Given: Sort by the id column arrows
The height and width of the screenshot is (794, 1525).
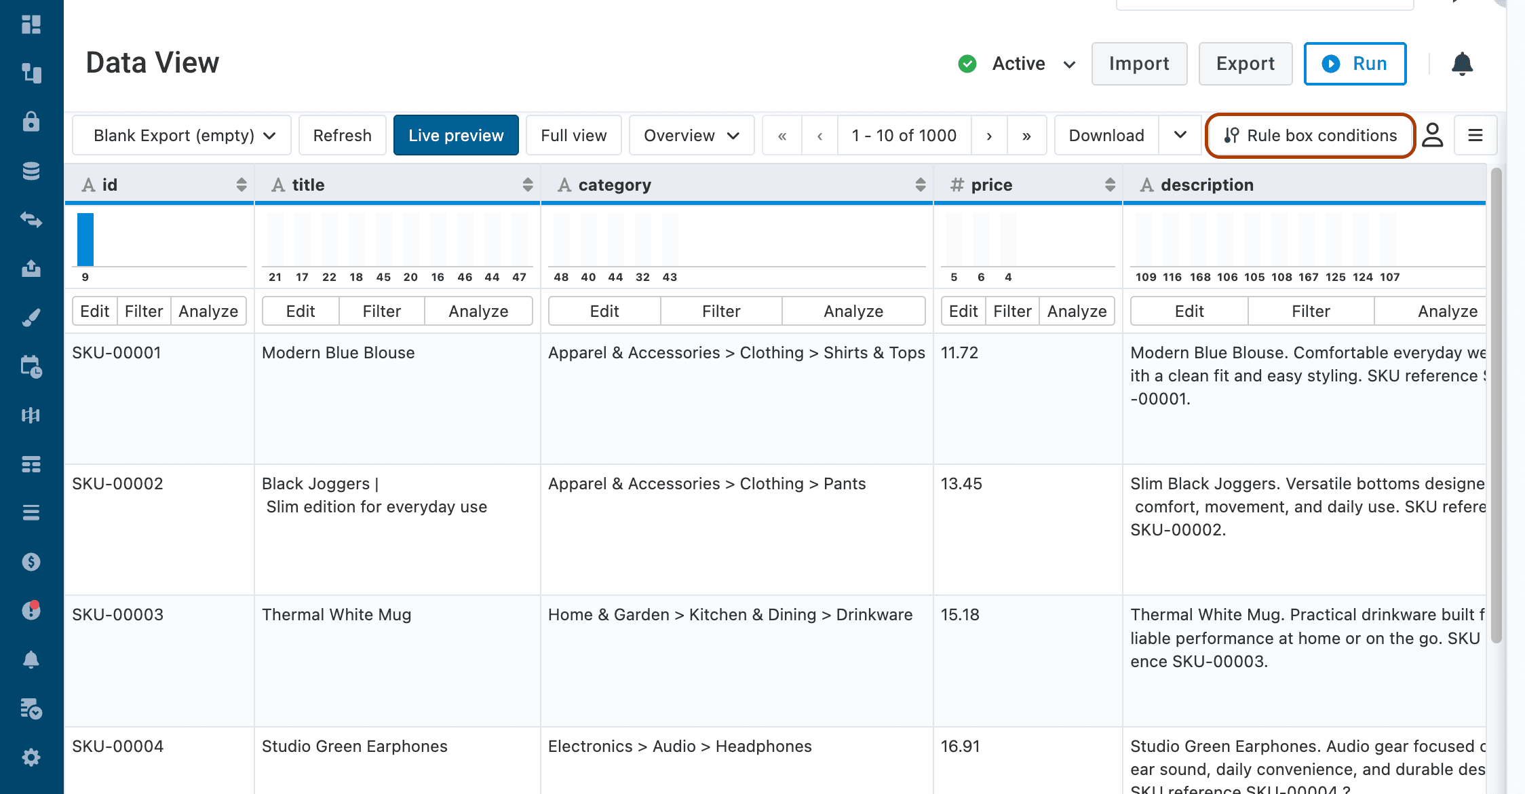Looking at the screenshot, I should click(x=242, y=185).
